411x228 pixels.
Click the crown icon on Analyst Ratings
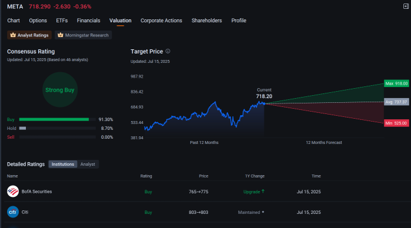point(13,35)
